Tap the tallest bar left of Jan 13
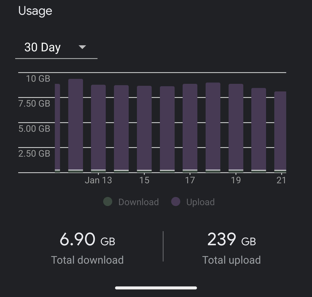 pyautogui.click(x=76, y=125)
